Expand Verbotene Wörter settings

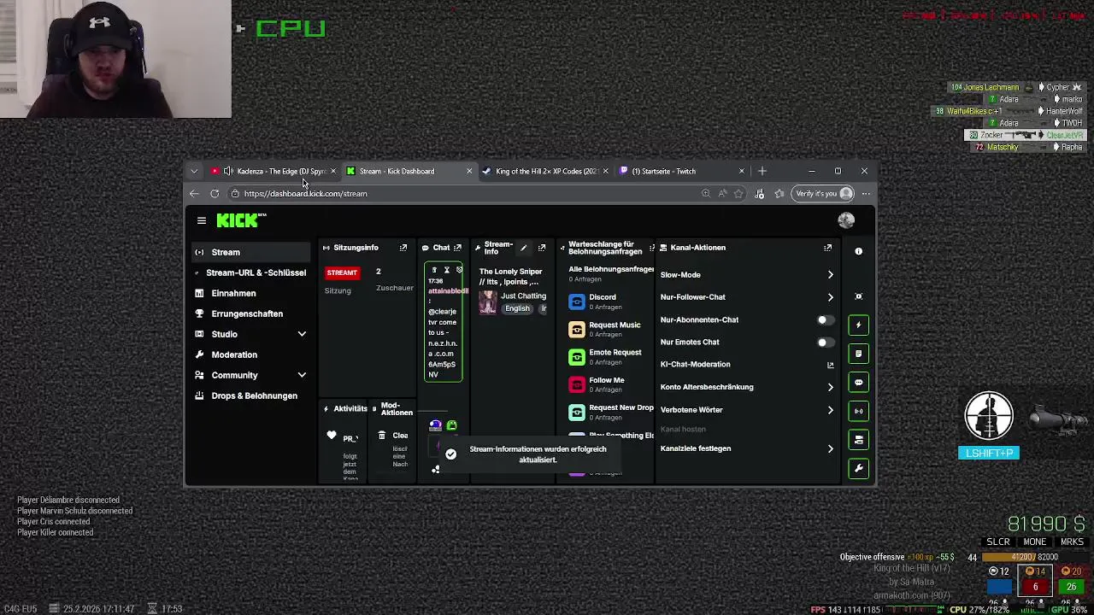[830, 410]
